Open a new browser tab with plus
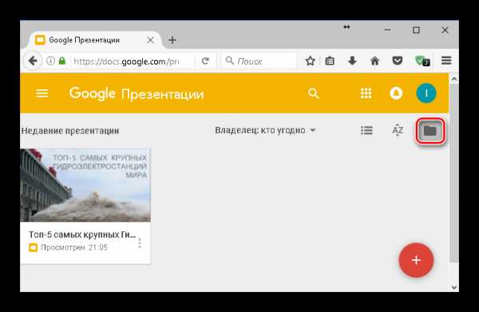 click(x=172, y=40)
